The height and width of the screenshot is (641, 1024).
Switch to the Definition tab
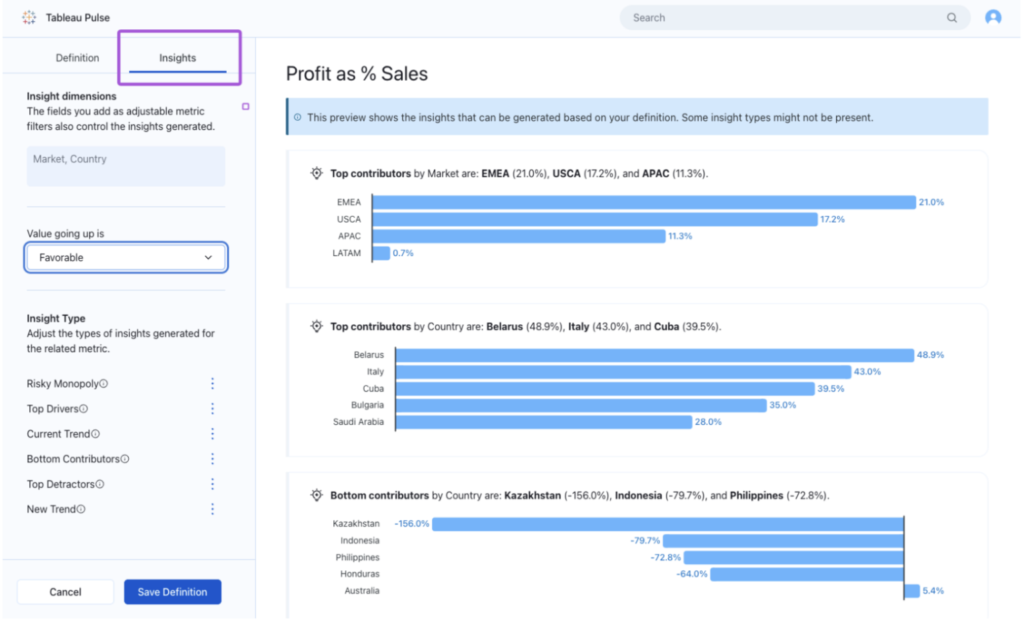(x=77, y=57)
